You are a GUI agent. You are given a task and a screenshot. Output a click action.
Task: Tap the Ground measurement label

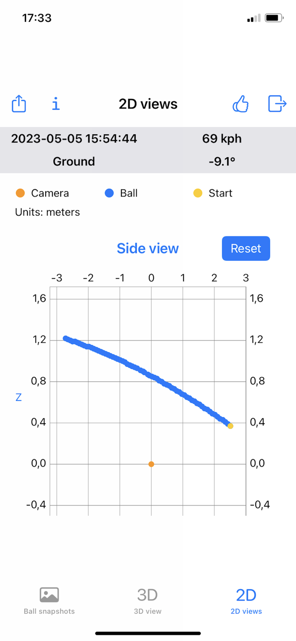pos(73,162)
